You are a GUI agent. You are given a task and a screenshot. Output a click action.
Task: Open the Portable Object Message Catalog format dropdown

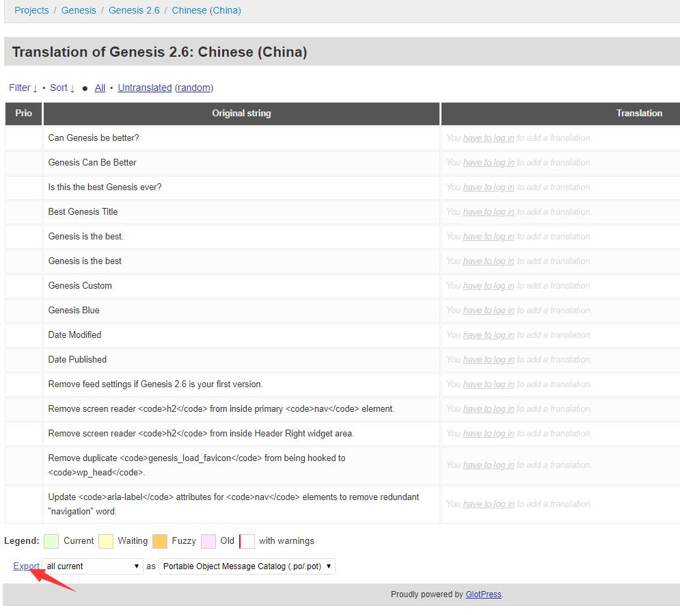[247, 566]
